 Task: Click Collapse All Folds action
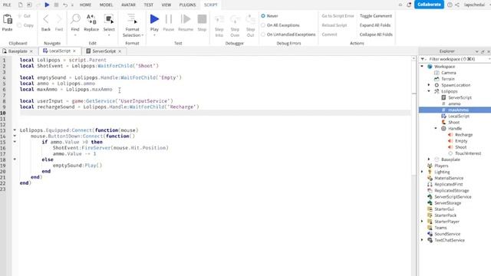376,34
